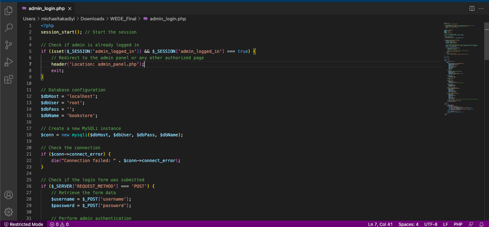Image resolution: width=489 pixels, height=227 pixels.
Task: Open the editor's more actions ellipsis
Action: coord(481,8)
